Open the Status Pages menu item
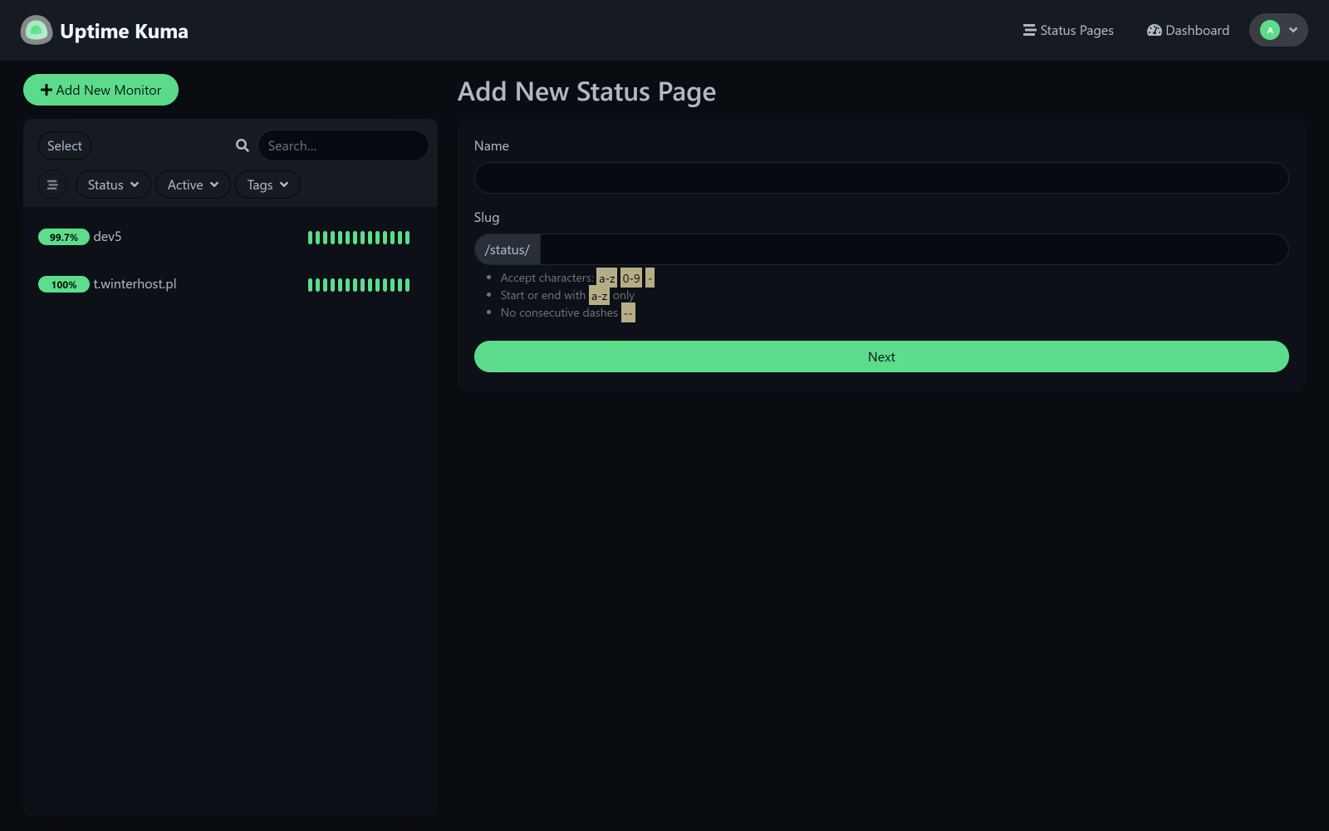 click(1068, 30)
